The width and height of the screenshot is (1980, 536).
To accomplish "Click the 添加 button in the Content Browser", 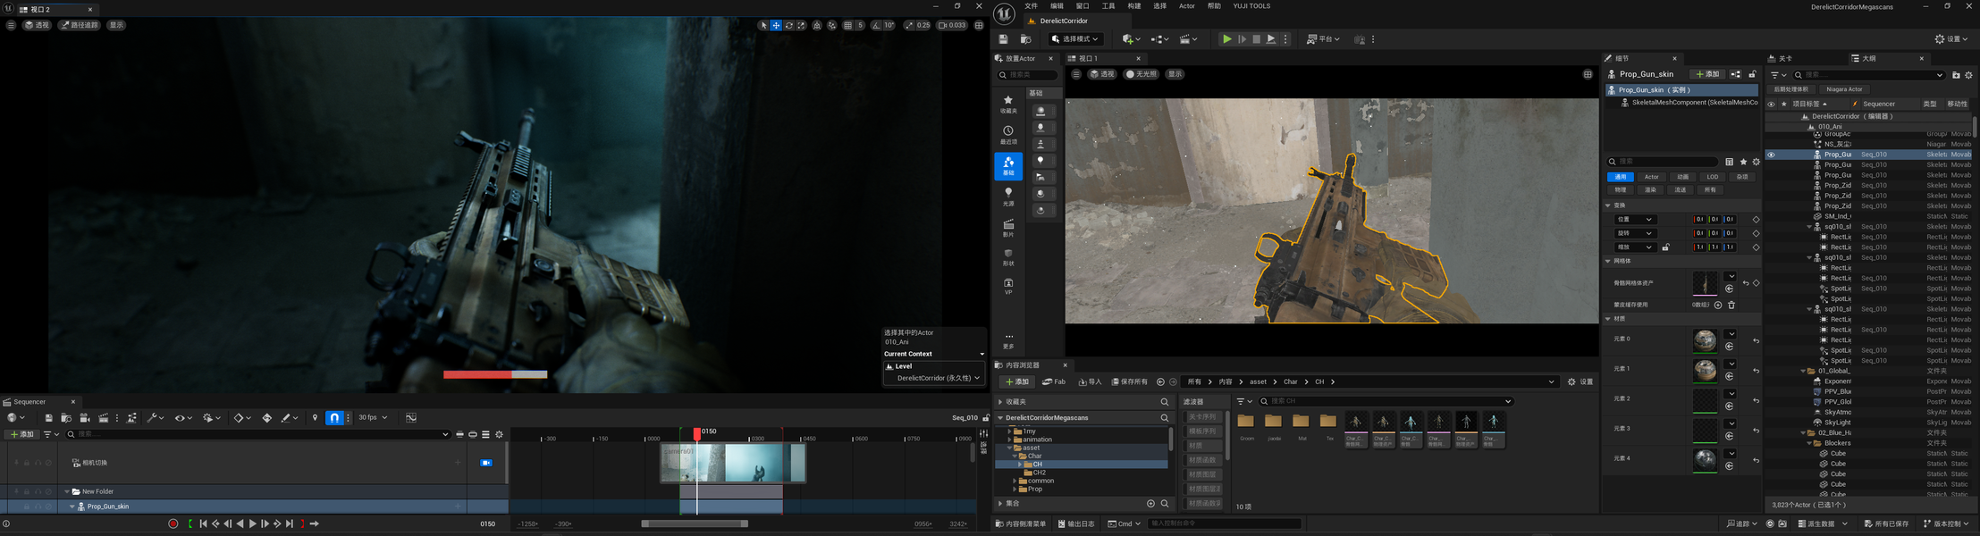I will tap(1016, 382).
